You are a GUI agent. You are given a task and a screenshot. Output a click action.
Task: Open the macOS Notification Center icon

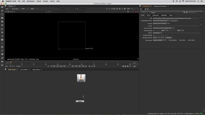[x=202, y=1]
